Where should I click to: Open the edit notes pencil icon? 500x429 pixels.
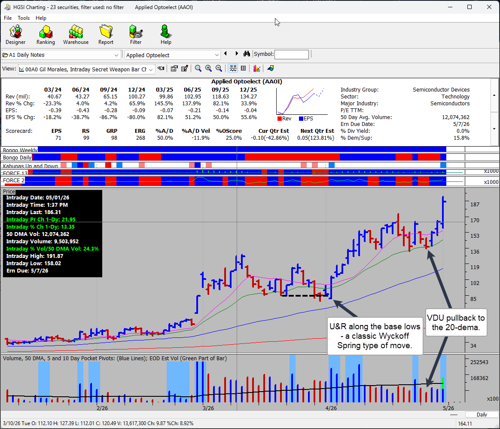tap(184, 68)
